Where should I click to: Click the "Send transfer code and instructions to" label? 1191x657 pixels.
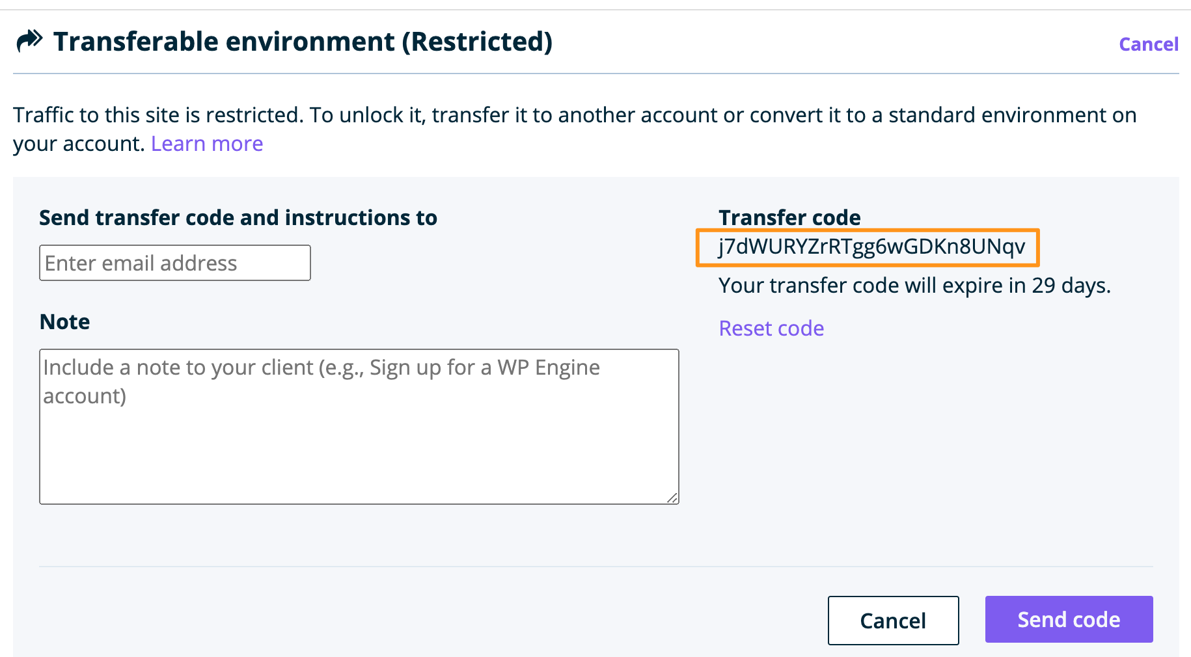238,218
